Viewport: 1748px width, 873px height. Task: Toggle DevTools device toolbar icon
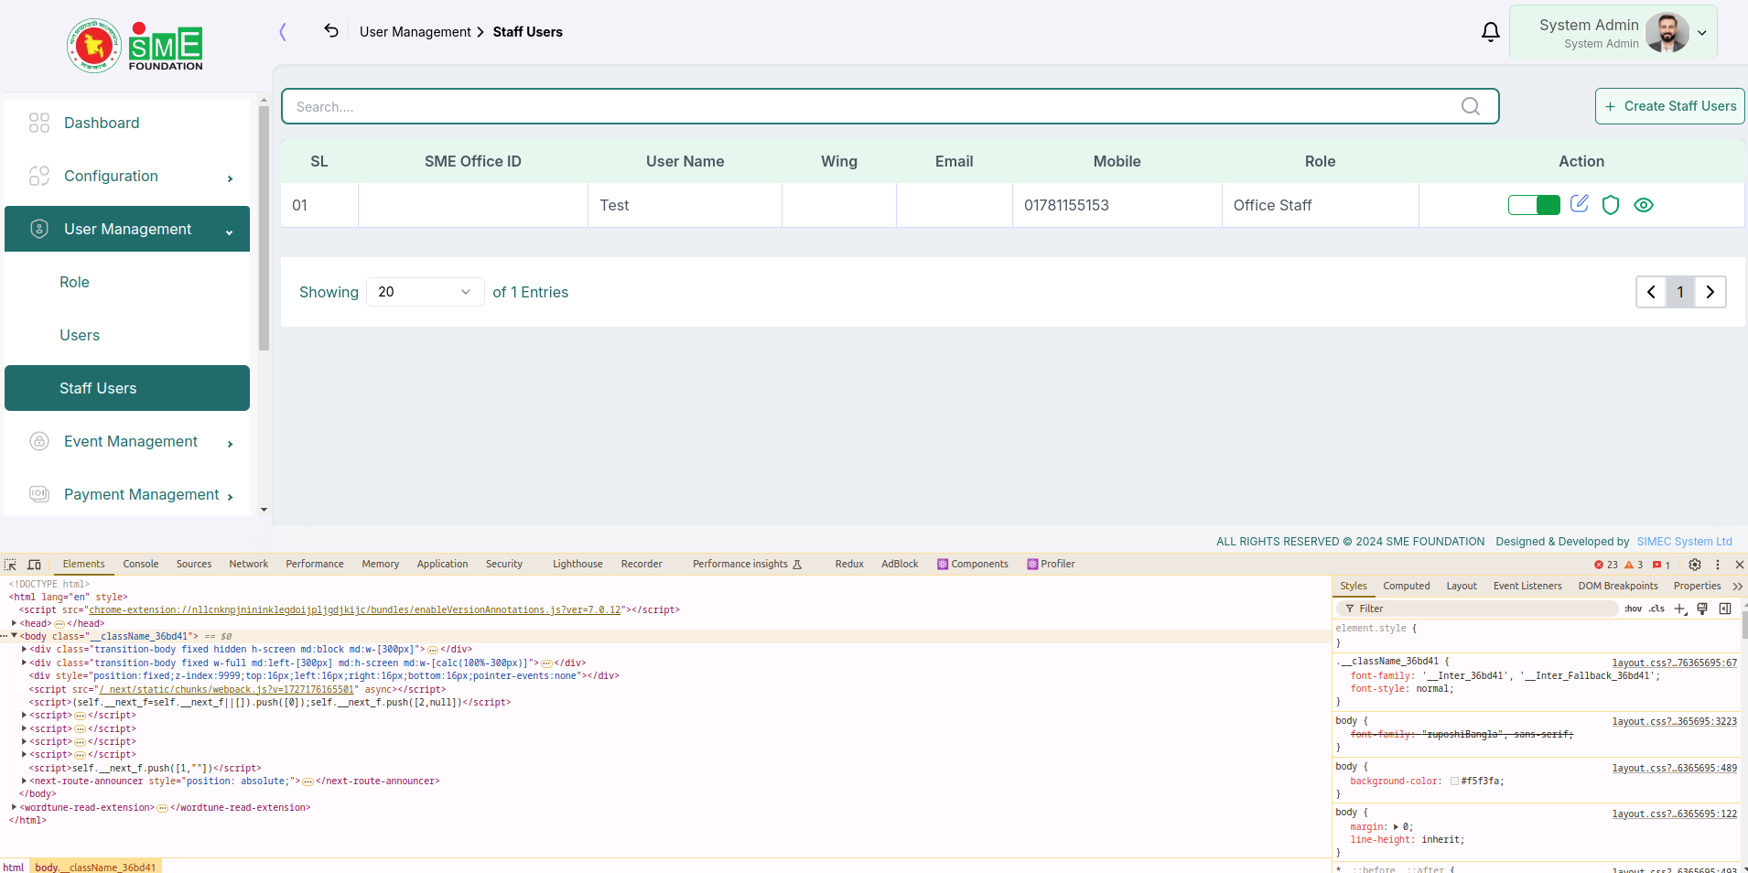point(34,565)
